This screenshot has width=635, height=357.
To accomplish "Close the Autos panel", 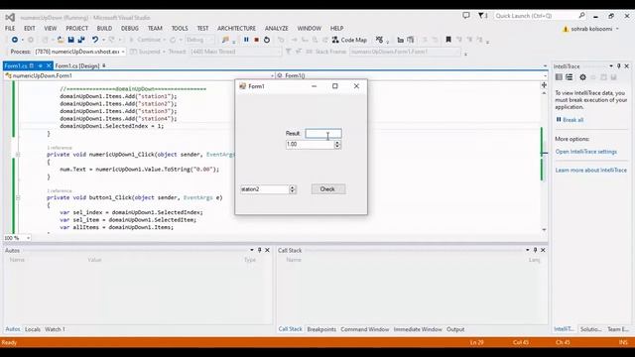I will point(267,250).
